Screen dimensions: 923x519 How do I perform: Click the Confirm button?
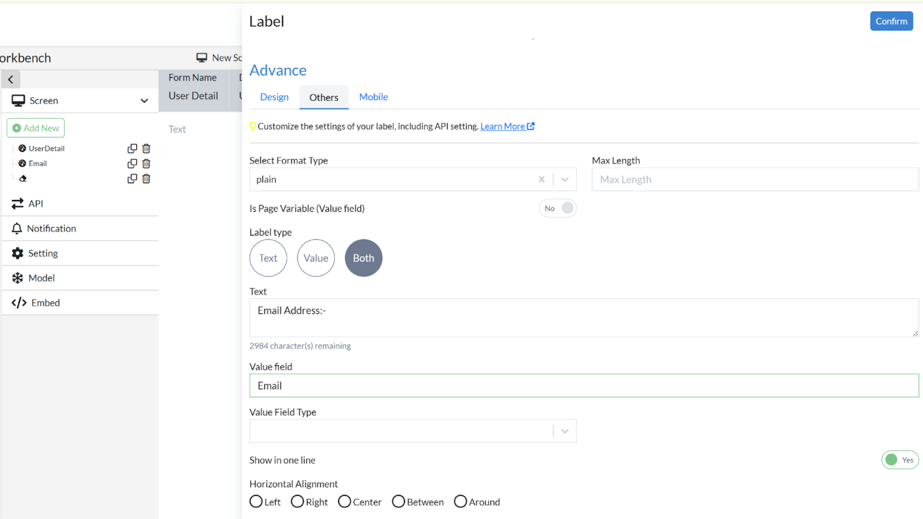pos(891,21)
